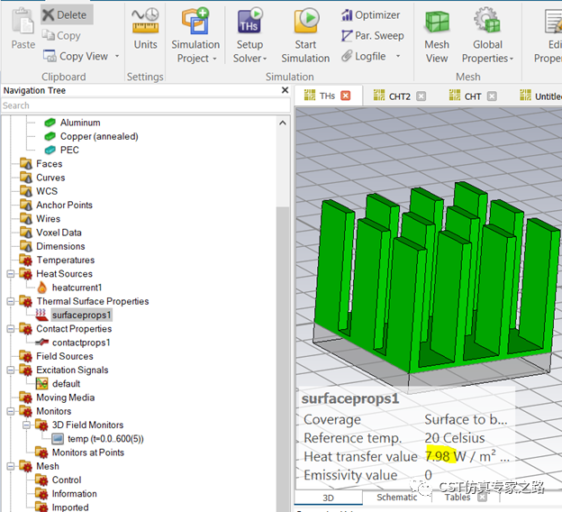Click the Start Simulation play icon
Image resolution: width=562 pixels, height=512 pixels.
[x=306, y=21]
